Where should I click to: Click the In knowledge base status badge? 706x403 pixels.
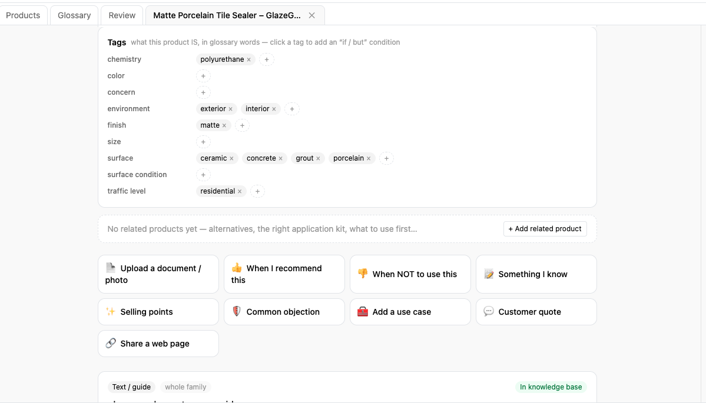pos(551,387)
